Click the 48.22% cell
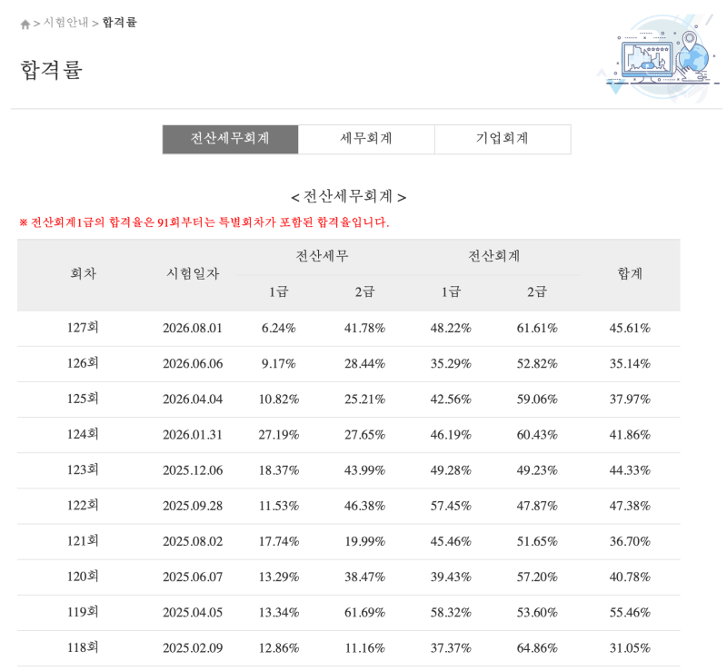 point(451,329)
